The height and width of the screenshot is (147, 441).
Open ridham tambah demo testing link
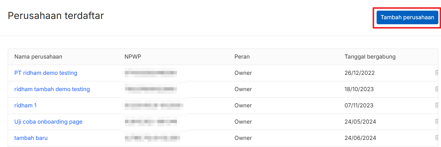(x=52, y=89)
